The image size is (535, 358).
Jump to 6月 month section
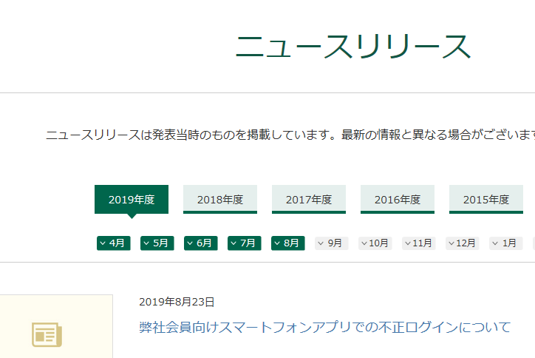201,243
